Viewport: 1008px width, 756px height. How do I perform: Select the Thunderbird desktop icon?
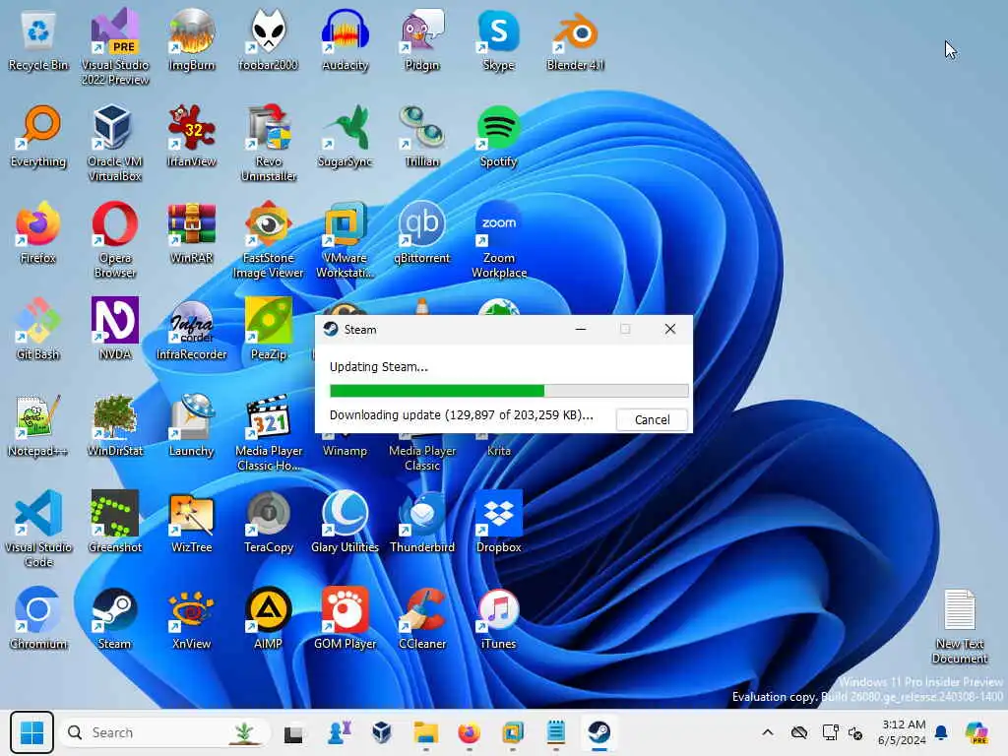click(421, 522)
